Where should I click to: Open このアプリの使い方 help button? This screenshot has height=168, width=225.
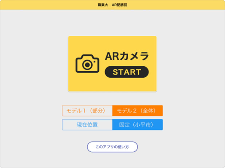pos(112,147)
